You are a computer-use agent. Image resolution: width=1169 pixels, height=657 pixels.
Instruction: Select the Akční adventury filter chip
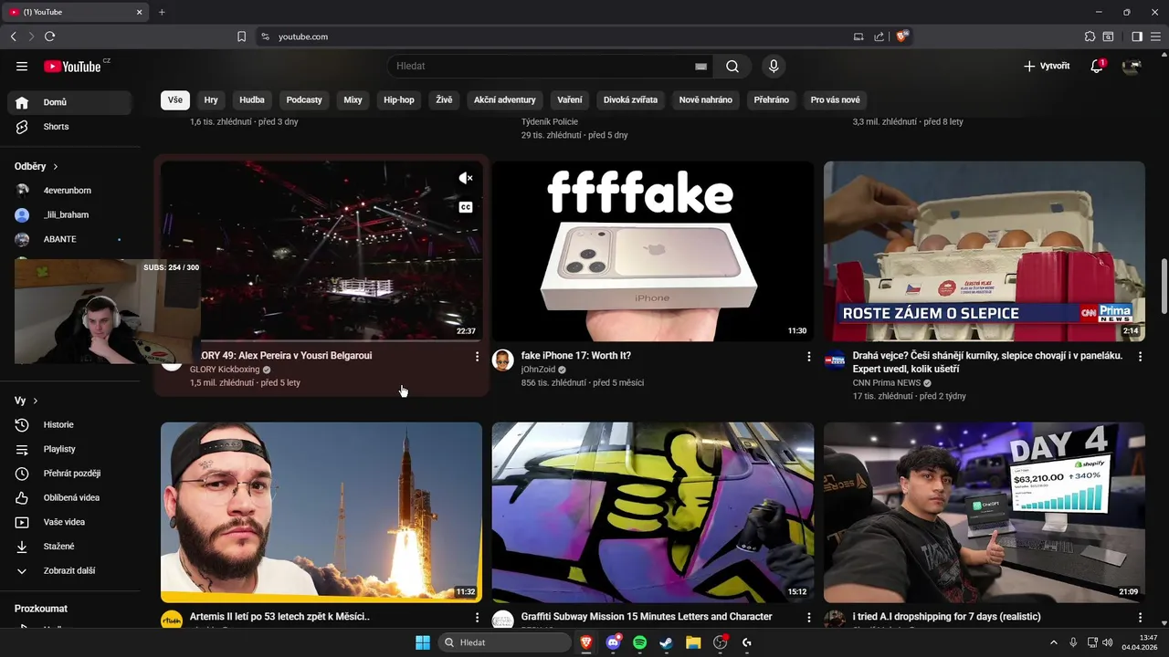[505, 99]
